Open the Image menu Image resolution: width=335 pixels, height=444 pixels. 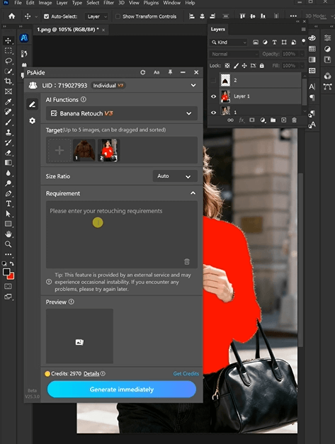(45, 3)
